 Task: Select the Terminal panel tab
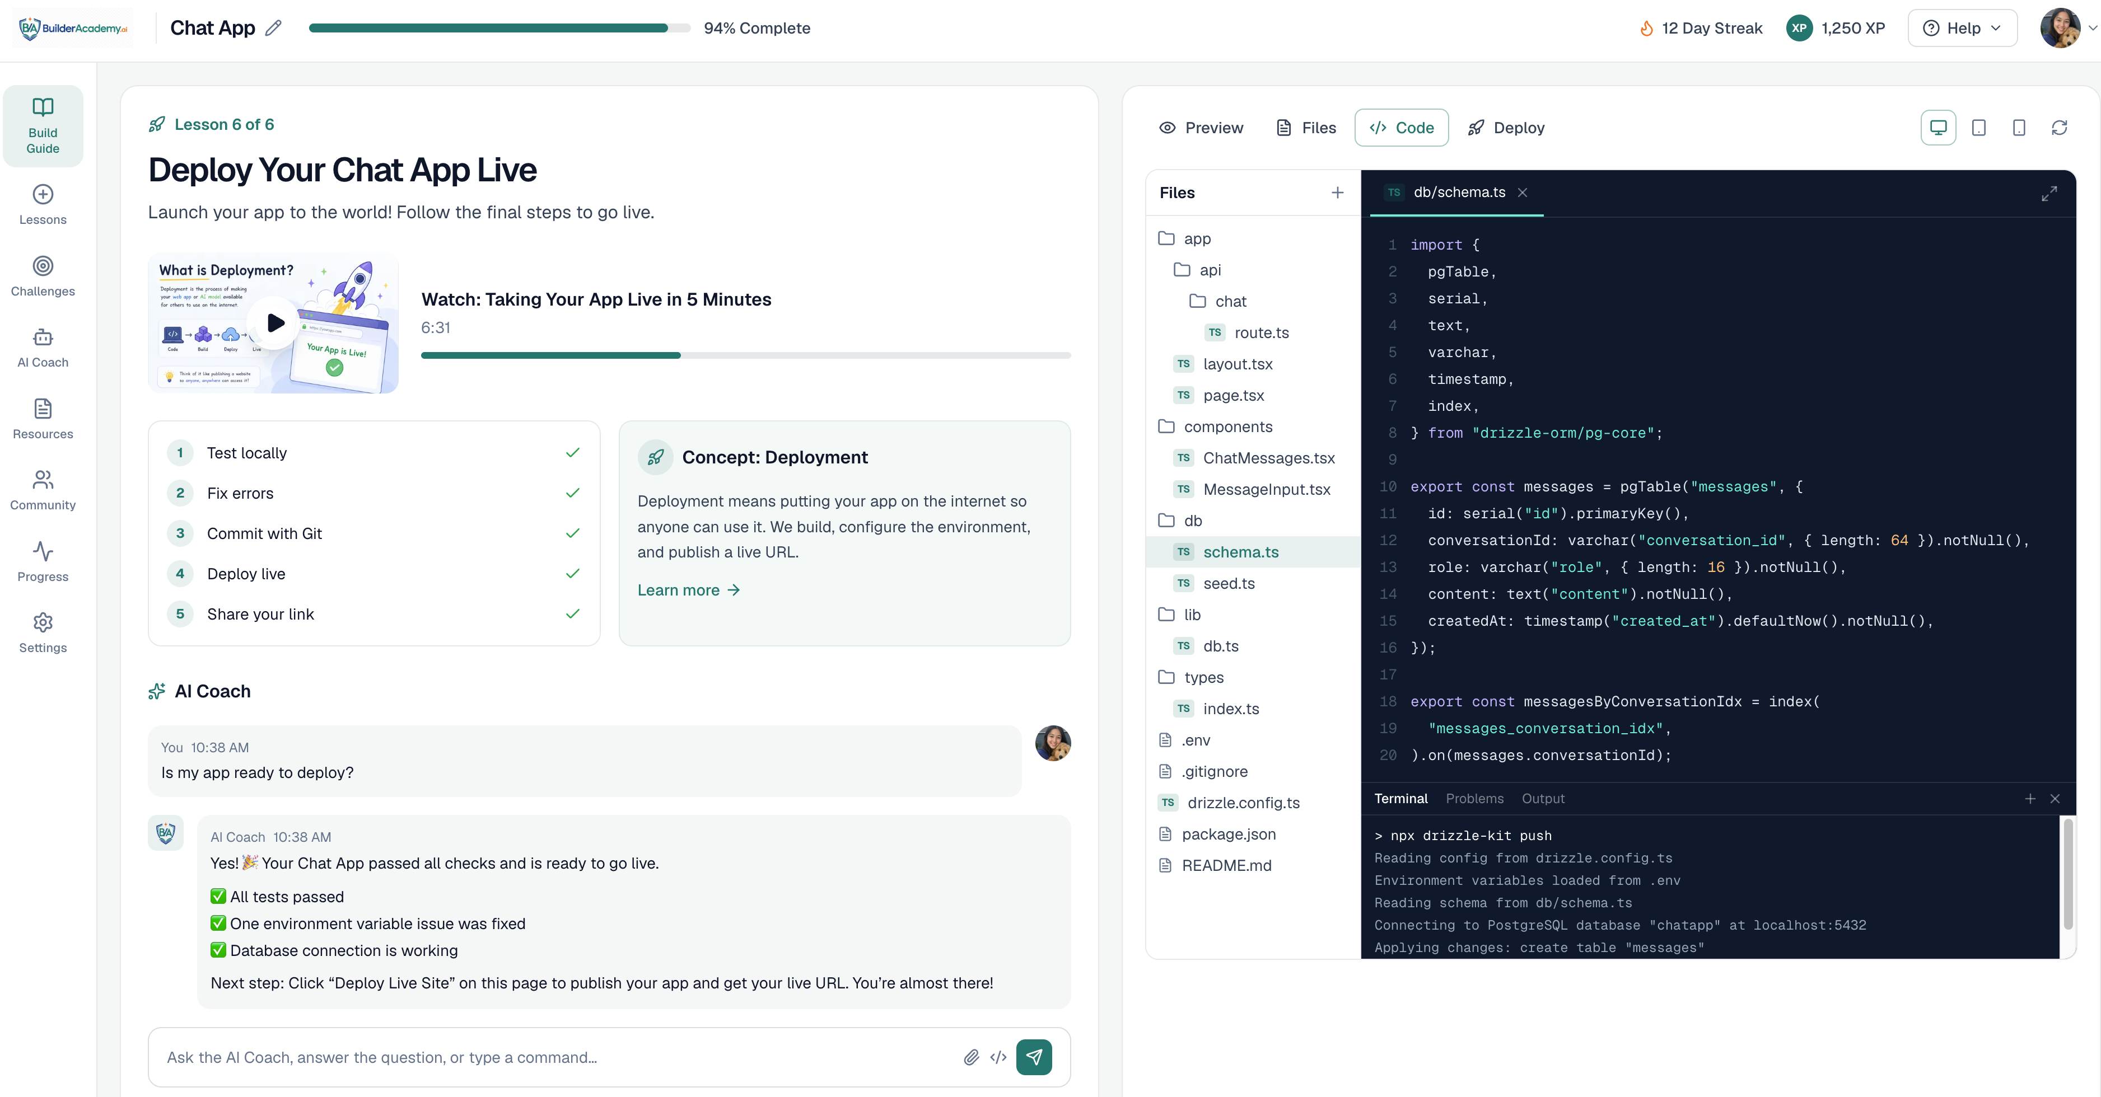tap(1400, 799)
